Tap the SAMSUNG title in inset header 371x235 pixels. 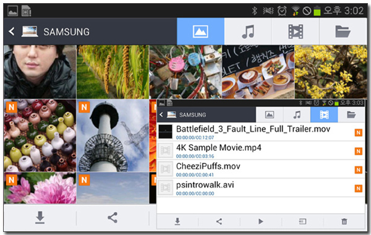pos(192,115)
